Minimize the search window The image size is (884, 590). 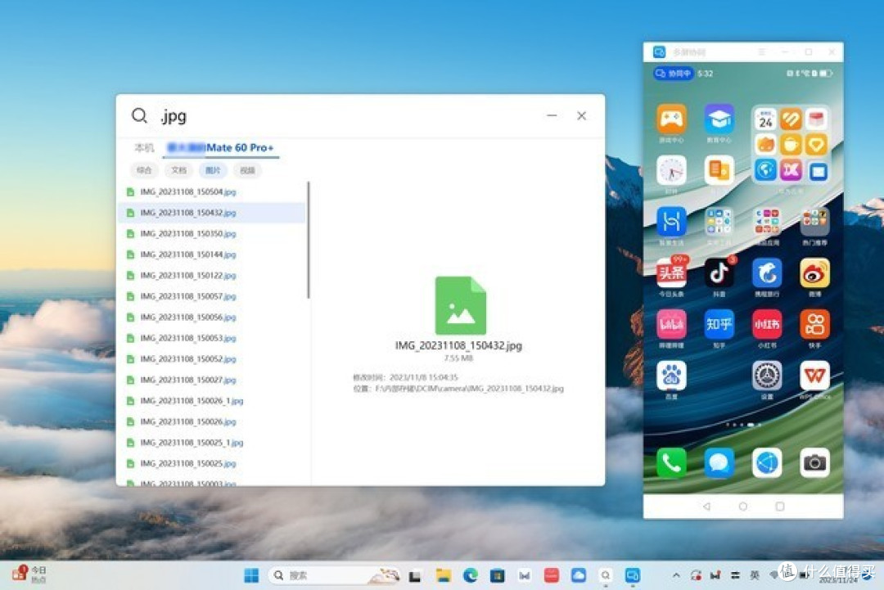coord(552,115)
